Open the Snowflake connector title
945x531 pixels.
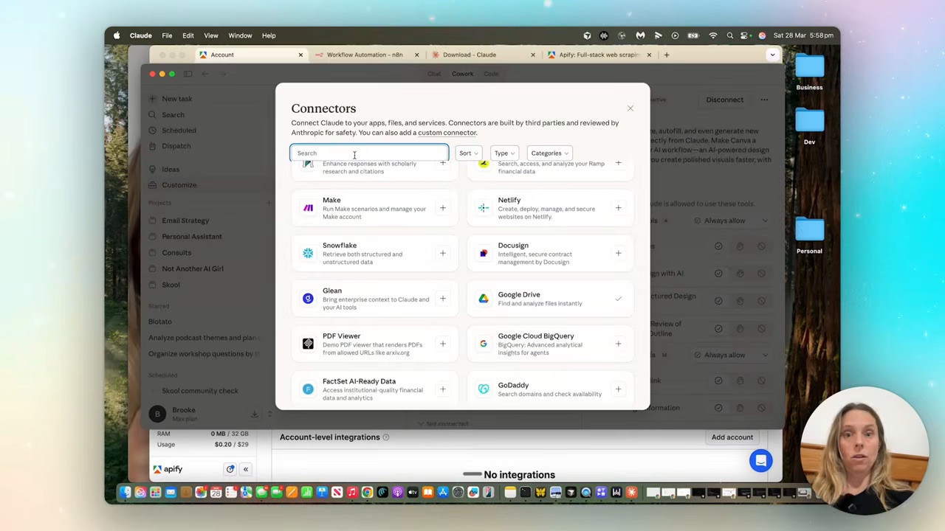tap(340, 246)
